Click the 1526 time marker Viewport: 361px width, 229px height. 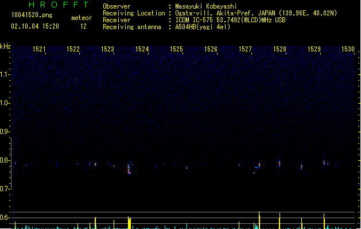[211, 49]
